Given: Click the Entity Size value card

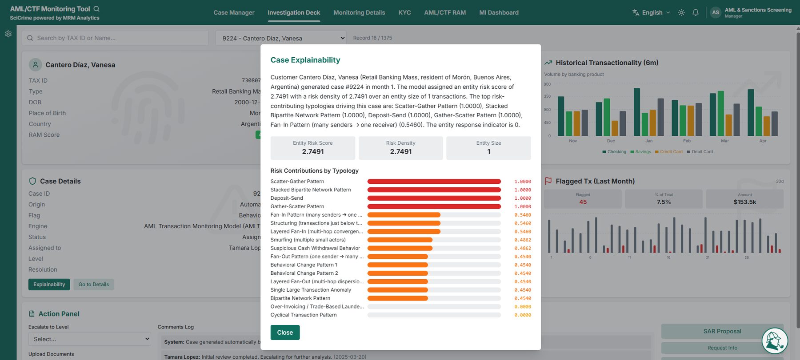Looking at the screenshot, I should 489,148.
